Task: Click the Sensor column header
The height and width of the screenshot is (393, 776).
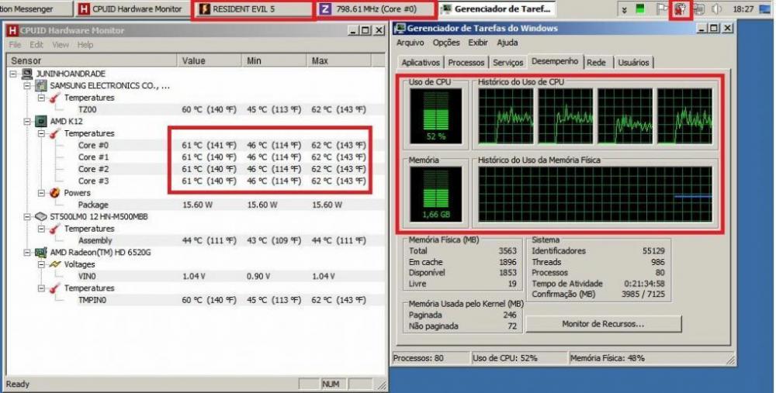Action: coord(92,60)
